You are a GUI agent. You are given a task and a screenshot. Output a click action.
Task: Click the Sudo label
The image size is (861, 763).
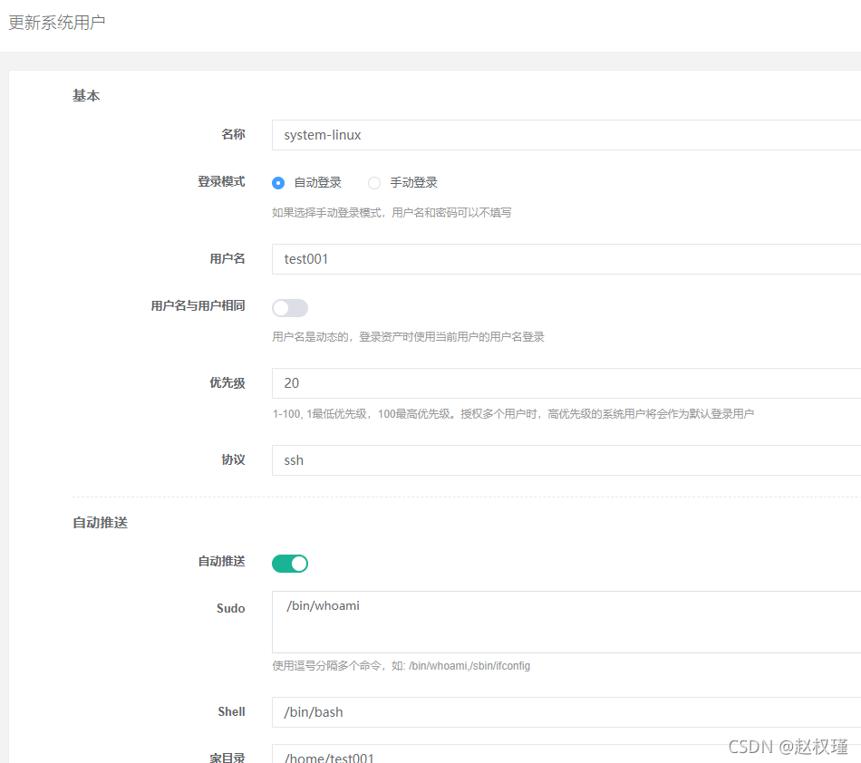[x=230, y=608]
